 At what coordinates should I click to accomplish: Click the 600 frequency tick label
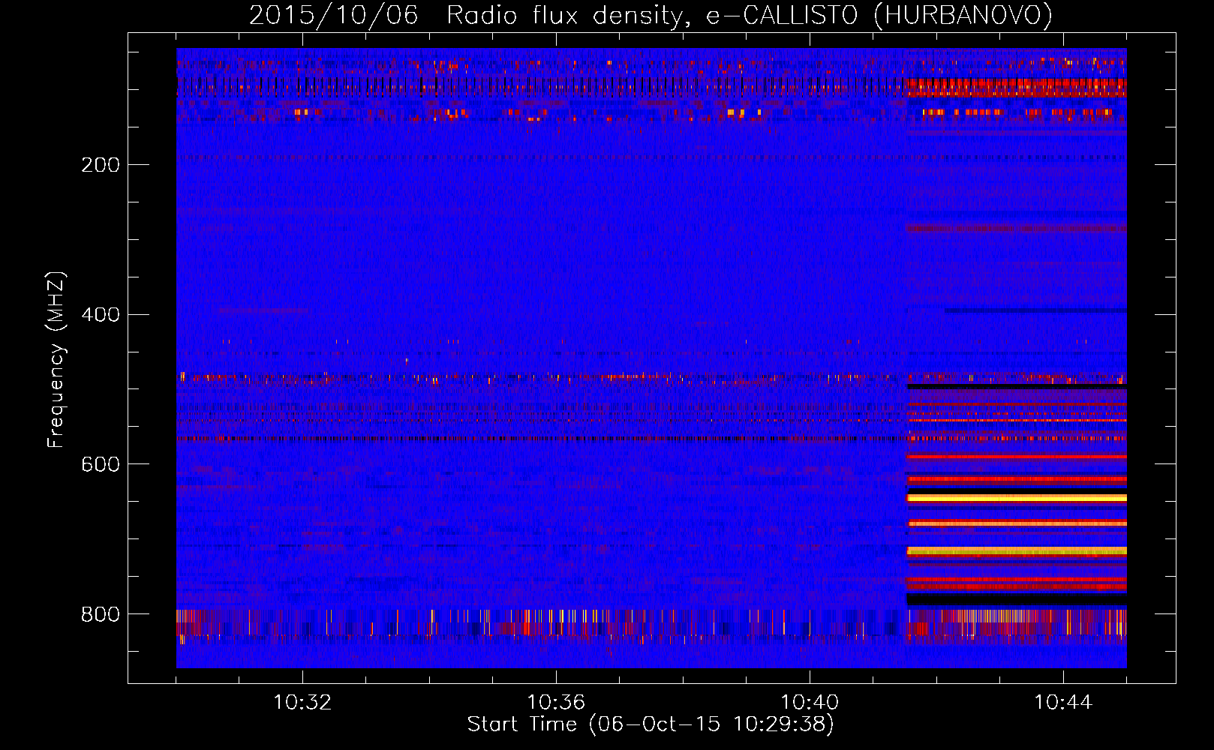(101, 464)
